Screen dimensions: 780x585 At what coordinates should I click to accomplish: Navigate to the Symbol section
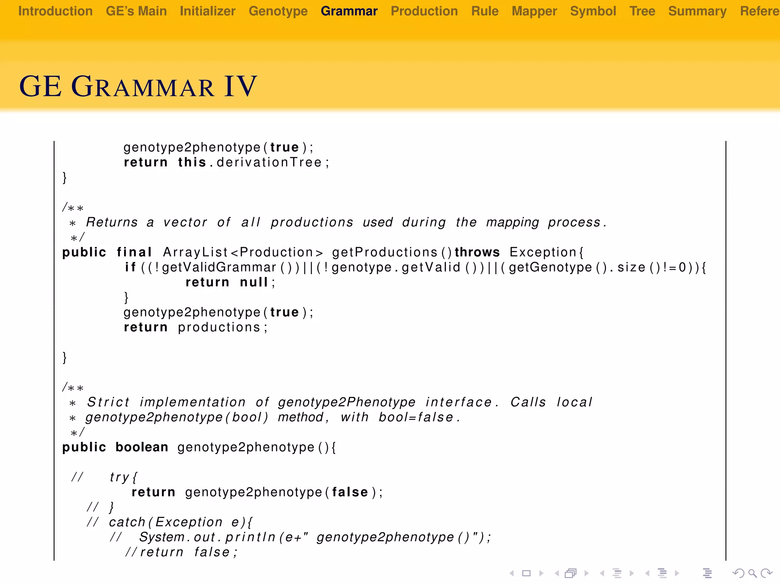593,11
